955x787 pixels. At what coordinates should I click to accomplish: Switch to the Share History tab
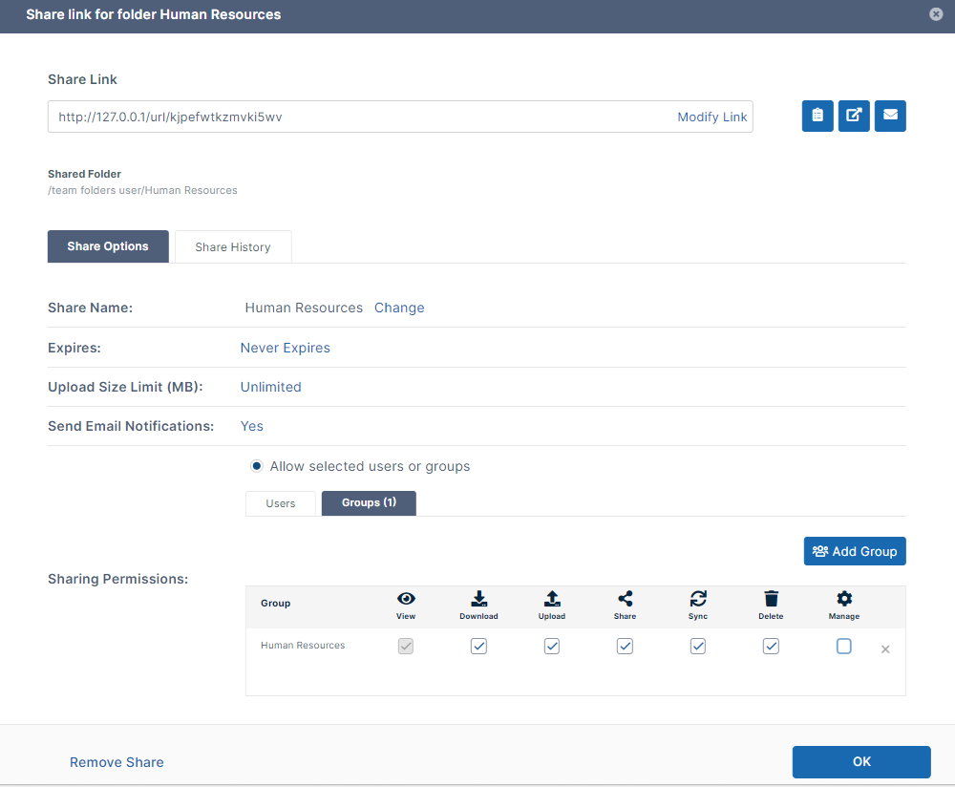233,246
